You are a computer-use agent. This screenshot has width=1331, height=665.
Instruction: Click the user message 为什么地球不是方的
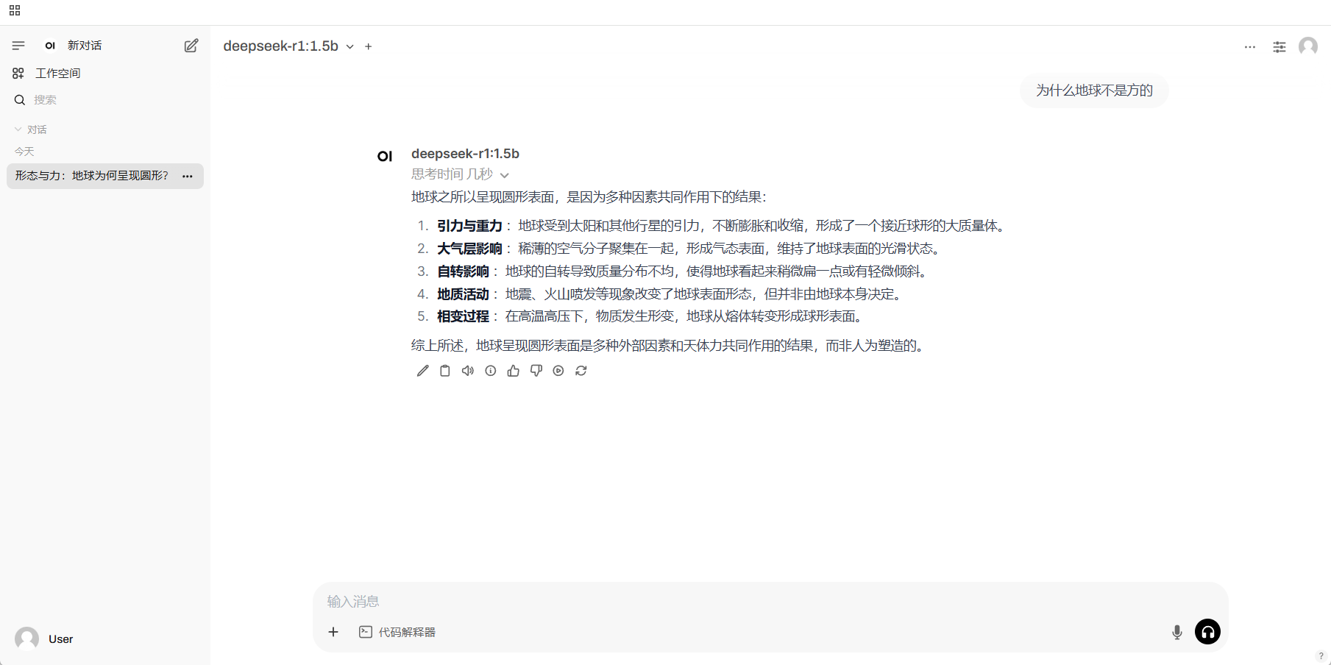[x=1094, y=90]
